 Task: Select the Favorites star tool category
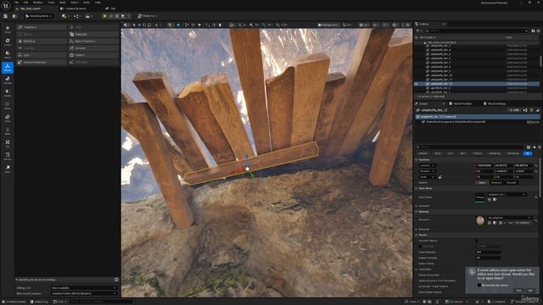pyautogui.click(x=8, y=29)
